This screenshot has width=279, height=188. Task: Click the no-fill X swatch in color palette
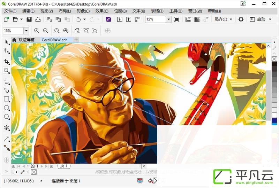coord(274,59)
